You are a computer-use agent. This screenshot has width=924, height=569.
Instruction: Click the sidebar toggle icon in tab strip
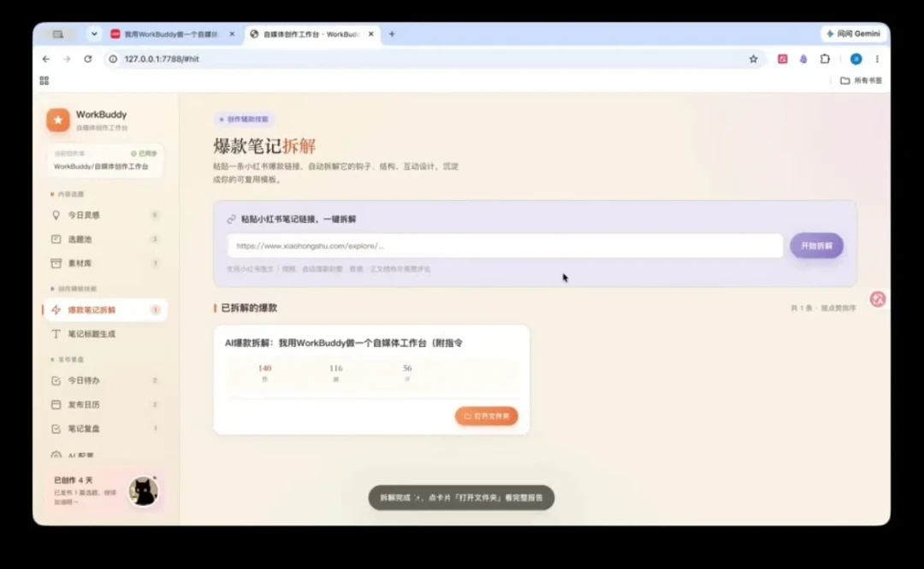tap(58, 34)
